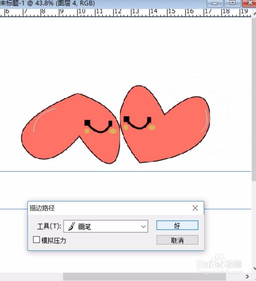The height and width of the screenshot is (281, 256).
Task: Click the 描边路径 dialog title text
Action: (42, 208)
